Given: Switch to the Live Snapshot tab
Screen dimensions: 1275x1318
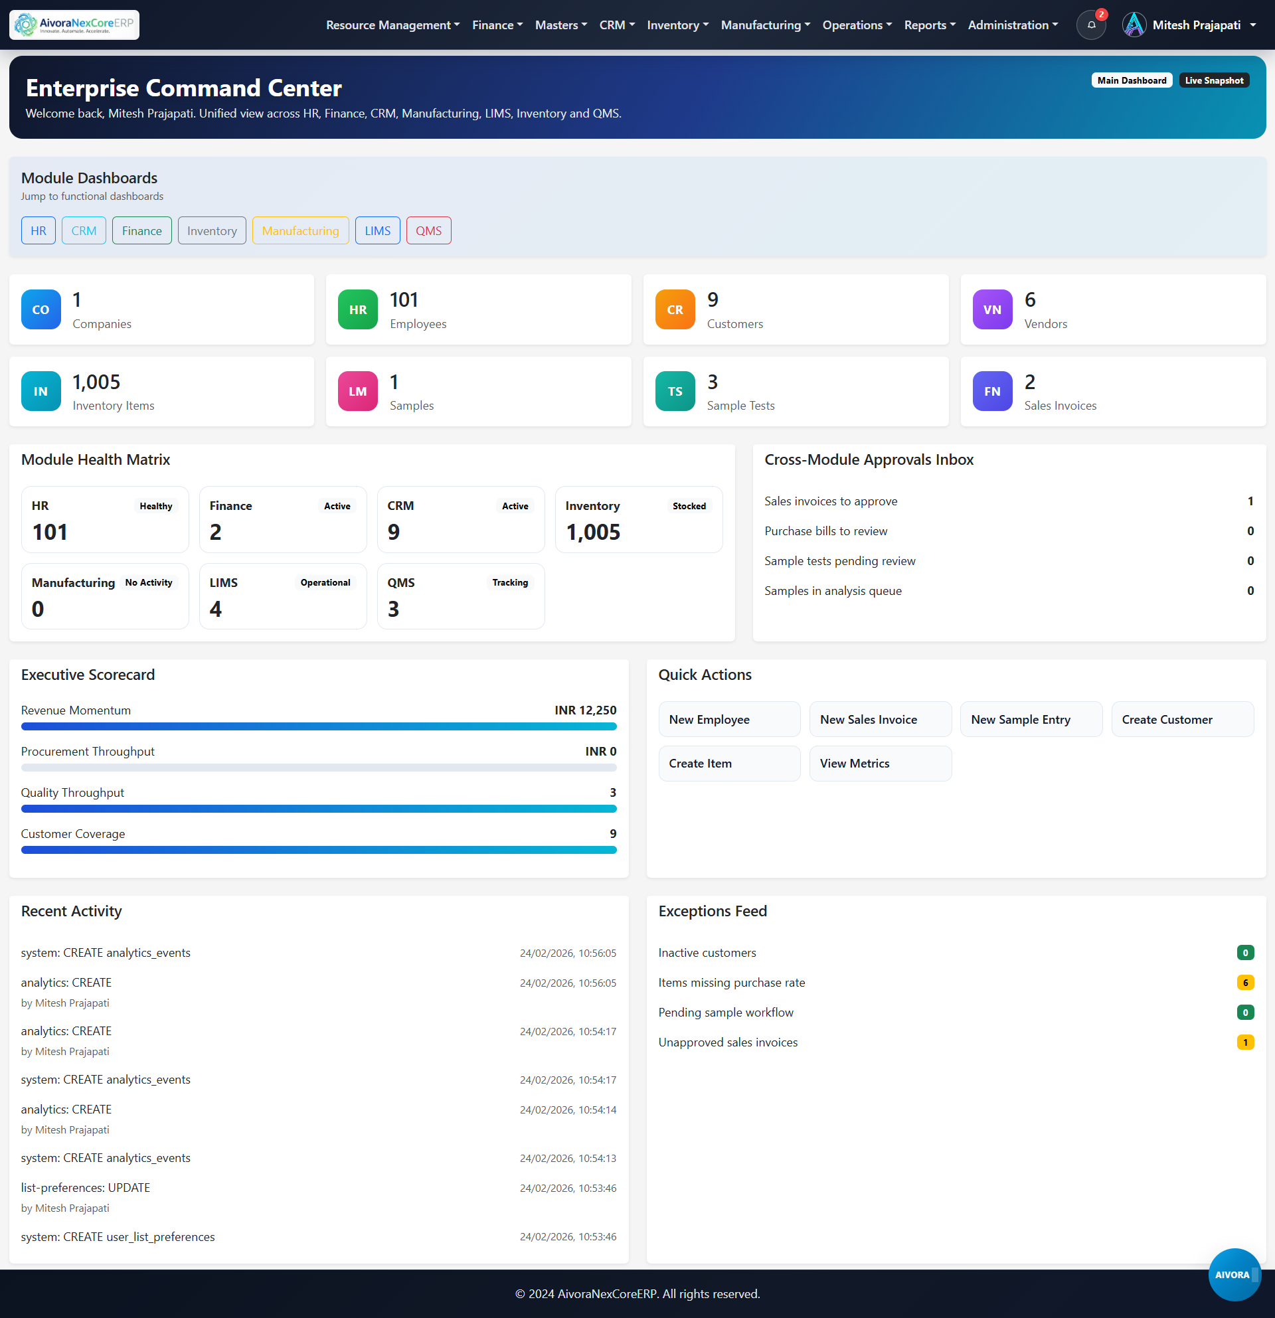Looking at the screenshot, I should point(1214,80).
